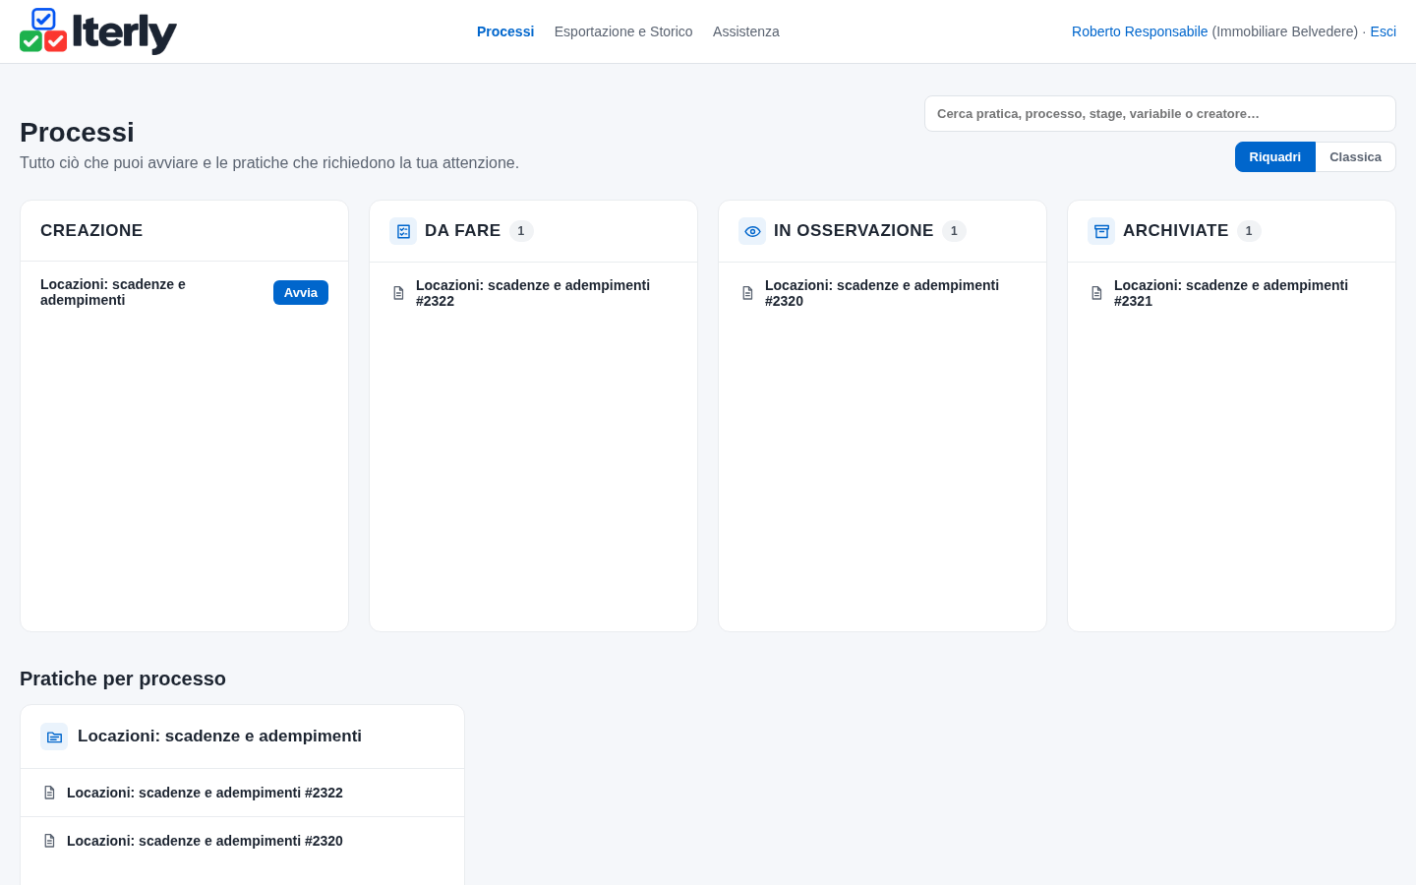
Task: Open practice #2322 in Da Fare card
Action: (x=533, y=293)
